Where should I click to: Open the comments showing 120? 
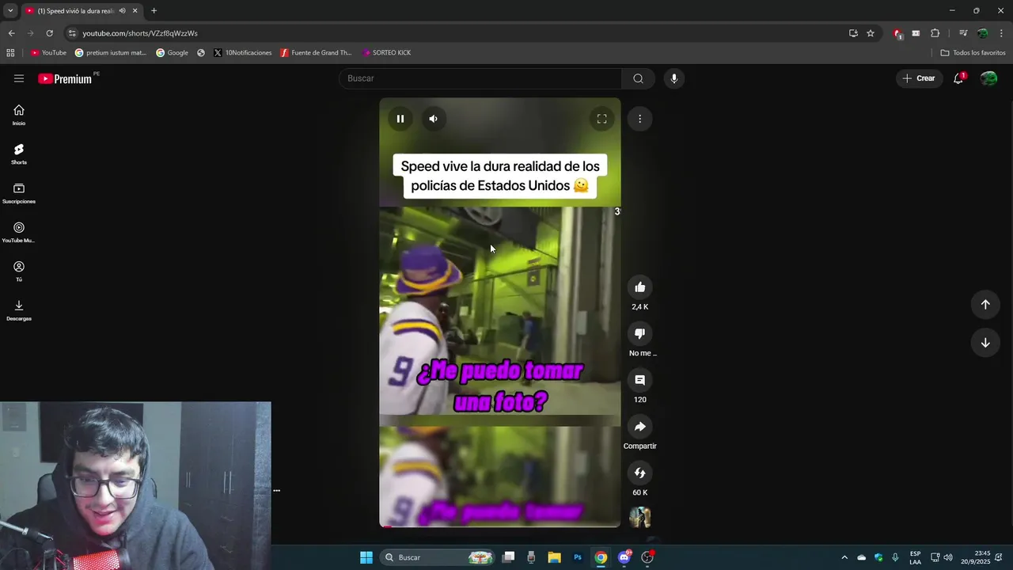click(640, 380)
